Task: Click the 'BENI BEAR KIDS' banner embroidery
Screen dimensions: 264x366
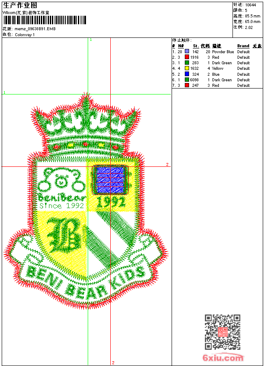Action: (x=86, y=283)
